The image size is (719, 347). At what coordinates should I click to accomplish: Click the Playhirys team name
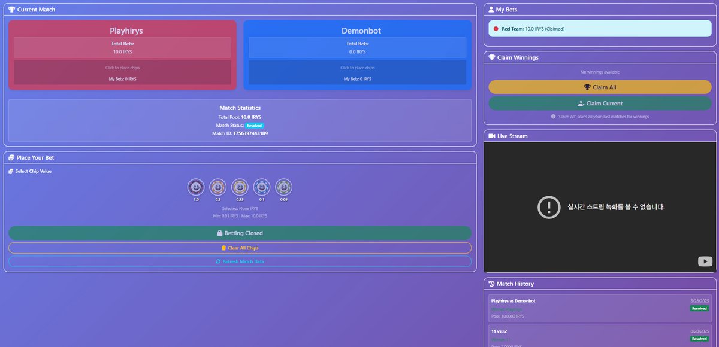(x=126, y=31)
